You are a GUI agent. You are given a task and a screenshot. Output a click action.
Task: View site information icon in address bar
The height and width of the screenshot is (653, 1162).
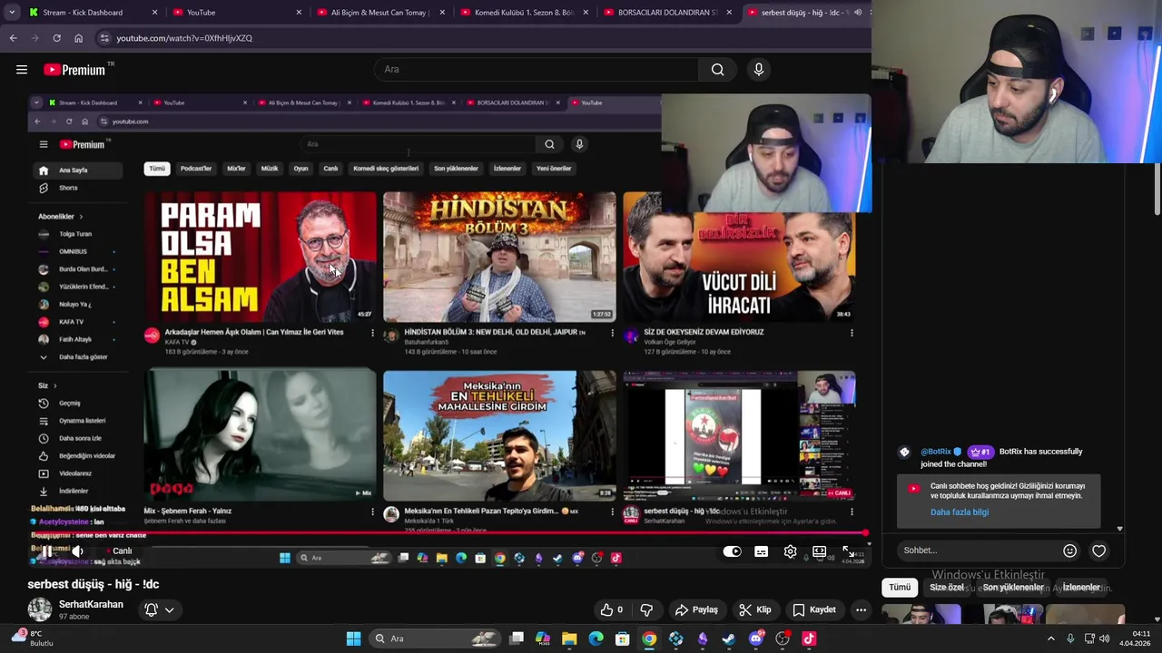tap(104, 38)
